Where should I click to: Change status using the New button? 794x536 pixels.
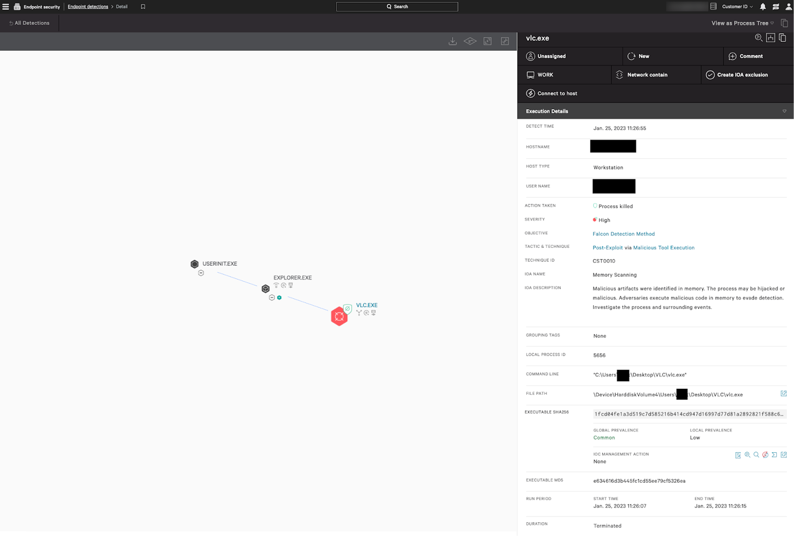coord(673,57)
